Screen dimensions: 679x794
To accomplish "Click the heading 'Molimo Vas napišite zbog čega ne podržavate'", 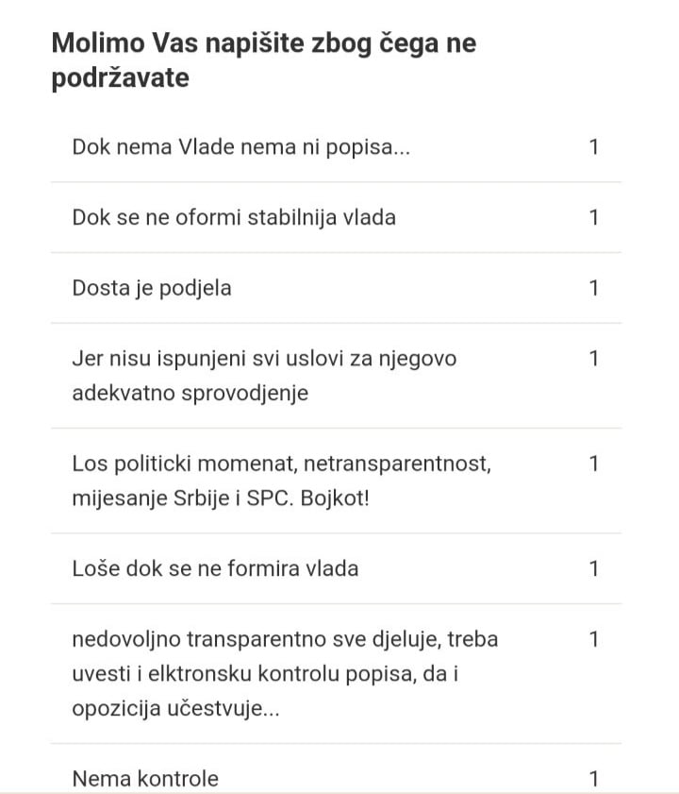I will (x=263, y=59).
